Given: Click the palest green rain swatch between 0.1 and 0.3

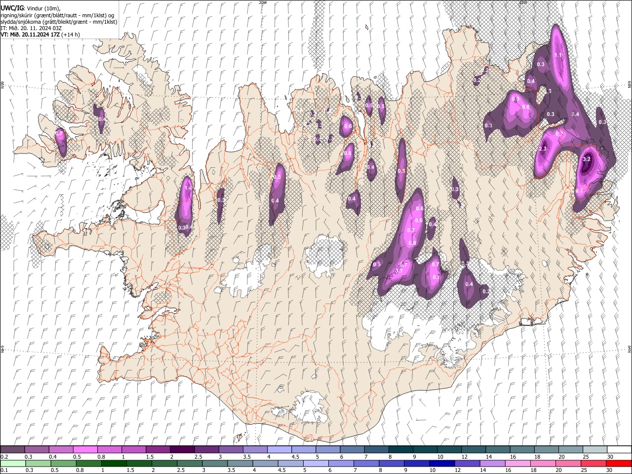Looking at the screenshot, I should tap(13, 463).
